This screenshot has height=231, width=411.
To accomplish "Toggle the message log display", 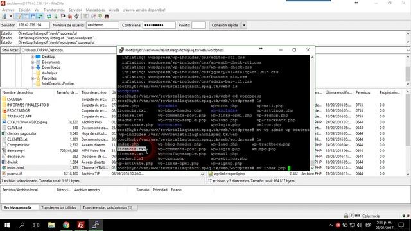I will [19, 16].
